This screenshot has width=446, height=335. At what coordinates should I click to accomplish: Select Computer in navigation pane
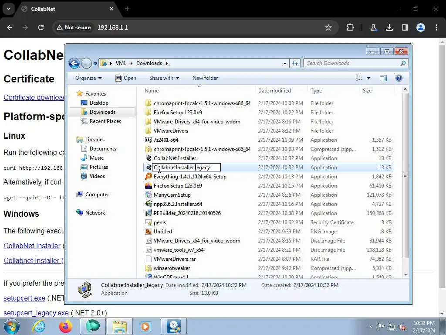click(x=97, y=195)
